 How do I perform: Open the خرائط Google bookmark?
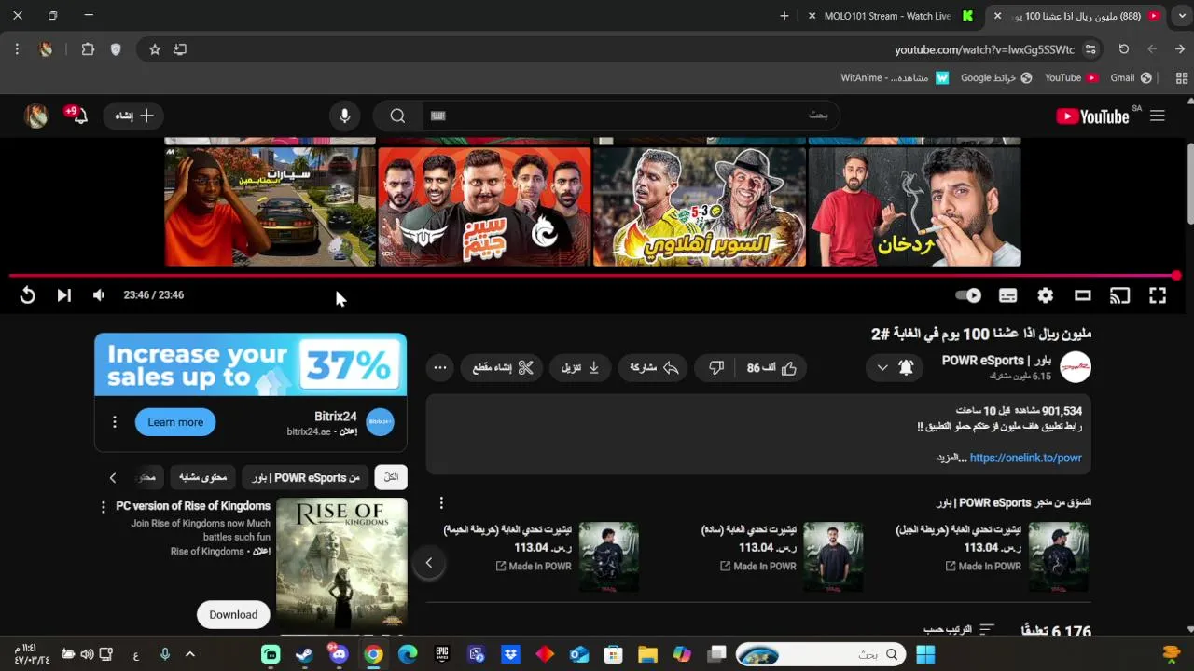click(x=996, y=78)
